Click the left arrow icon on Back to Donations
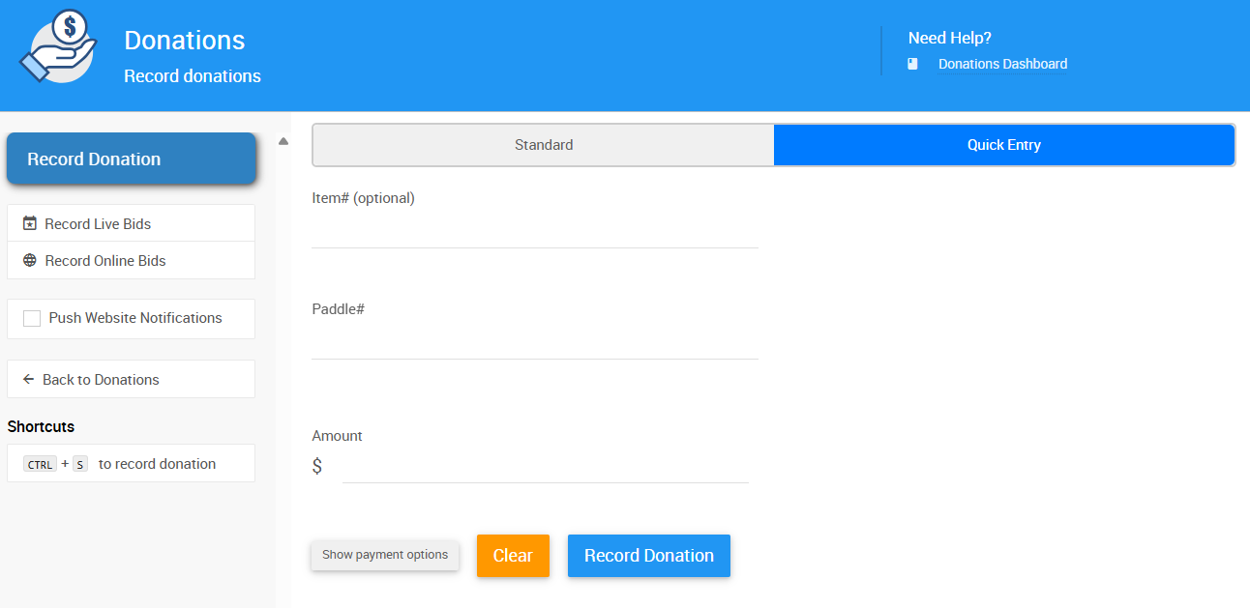This screenshot has width=1250, height=608. point(29,379)
